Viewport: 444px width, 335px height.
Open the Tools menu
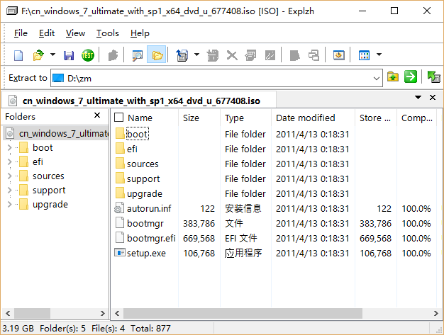[x=107, y=33]
